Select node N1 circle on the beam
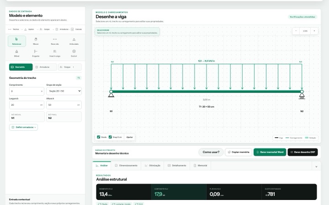This screenshot has height=205, width=329. (x=111, y=92)
